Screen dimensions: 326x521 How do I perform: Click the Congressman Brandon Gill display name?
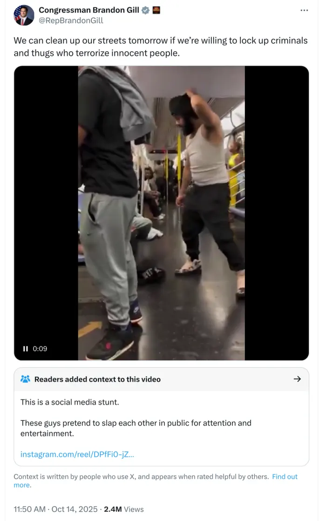coord(89,10)
